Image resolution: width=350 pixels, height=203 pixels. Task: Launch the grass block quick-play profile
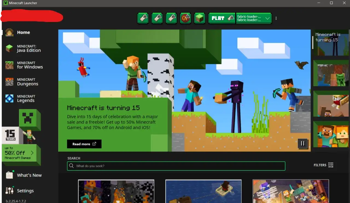[x=200, y=18]
